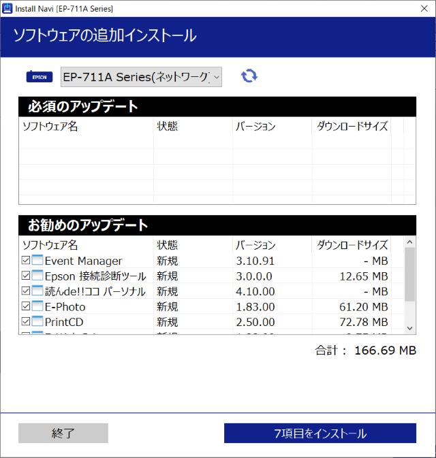Viewport: 436px width, 458px height.
Task: Click version 4.10.00 cell
Action: click(255, 291)
